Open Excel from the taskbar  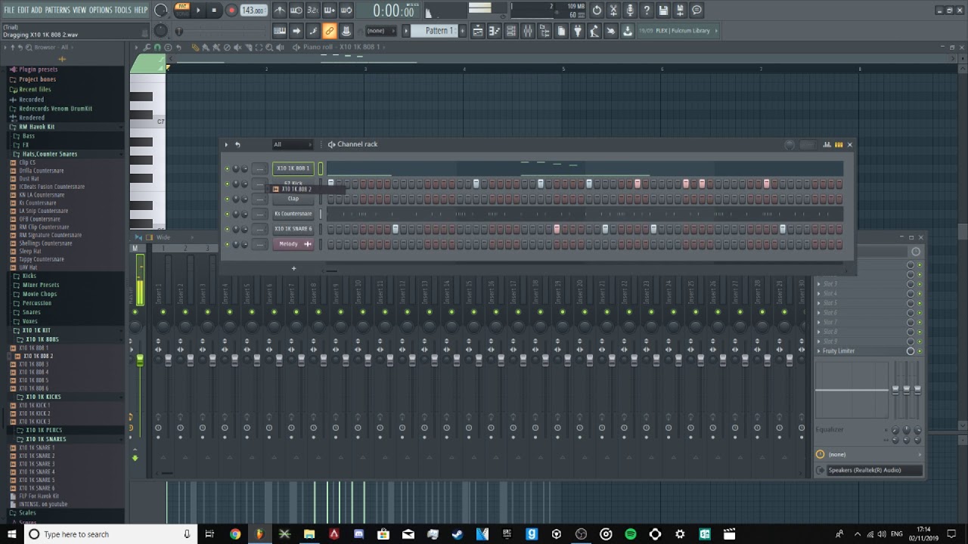coord(704,534)
